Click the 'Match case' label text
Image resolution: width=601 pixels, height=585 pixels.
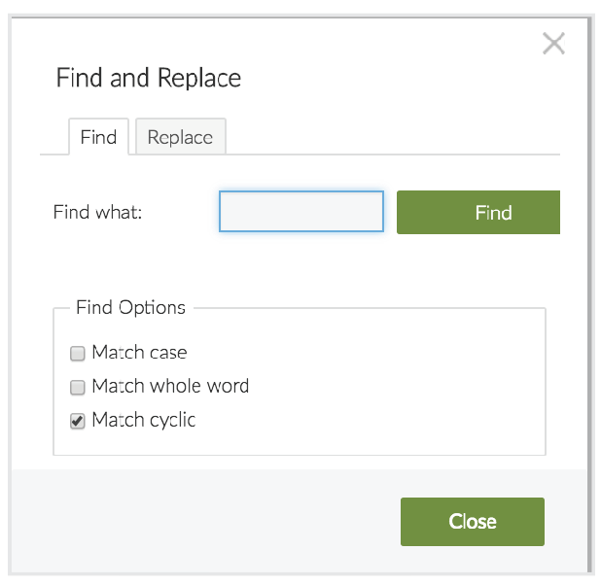coord(139,353)
